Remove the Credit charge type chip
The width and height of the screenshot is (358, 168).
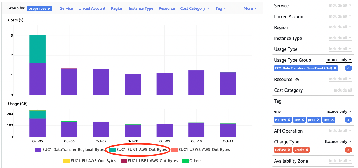click(x=307, y=150)
